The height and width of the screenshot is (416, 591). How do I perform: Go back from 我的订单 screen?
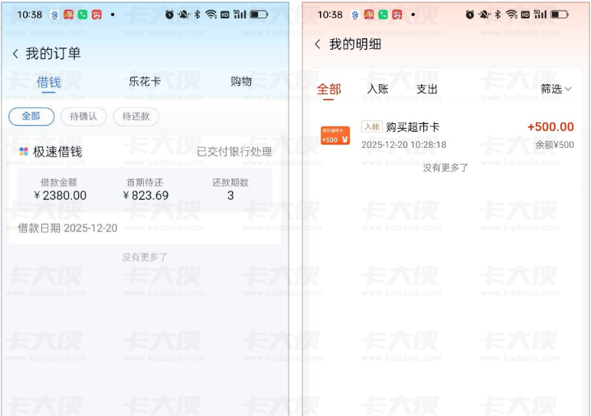15,54
